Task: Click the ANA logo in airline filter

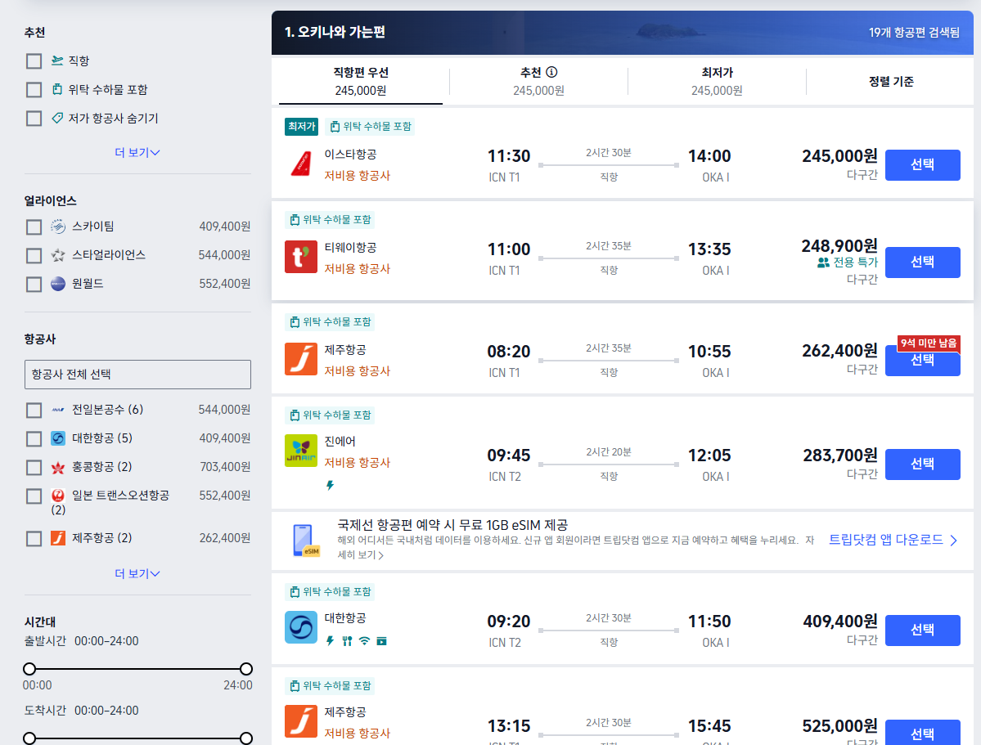Action: click(x=58, y=411)
